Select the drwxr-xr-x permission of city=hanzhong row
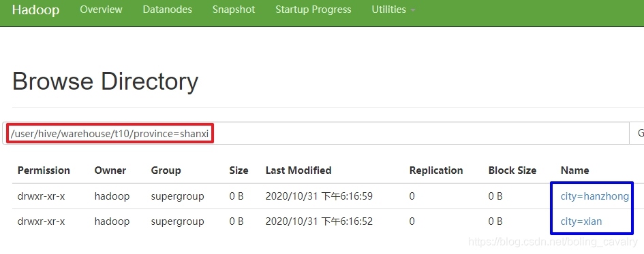The image size is (644, 254). click(41, 196)
